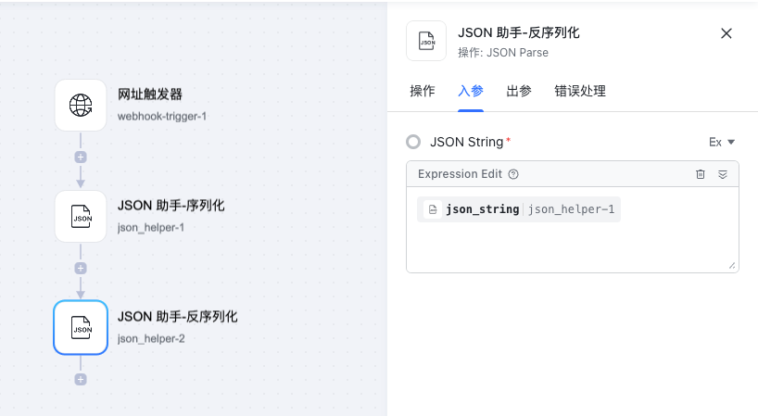Click the json_string json_helper-1 variable chip
The width and height of the screenshot is (758, 416).
[519, 209]
